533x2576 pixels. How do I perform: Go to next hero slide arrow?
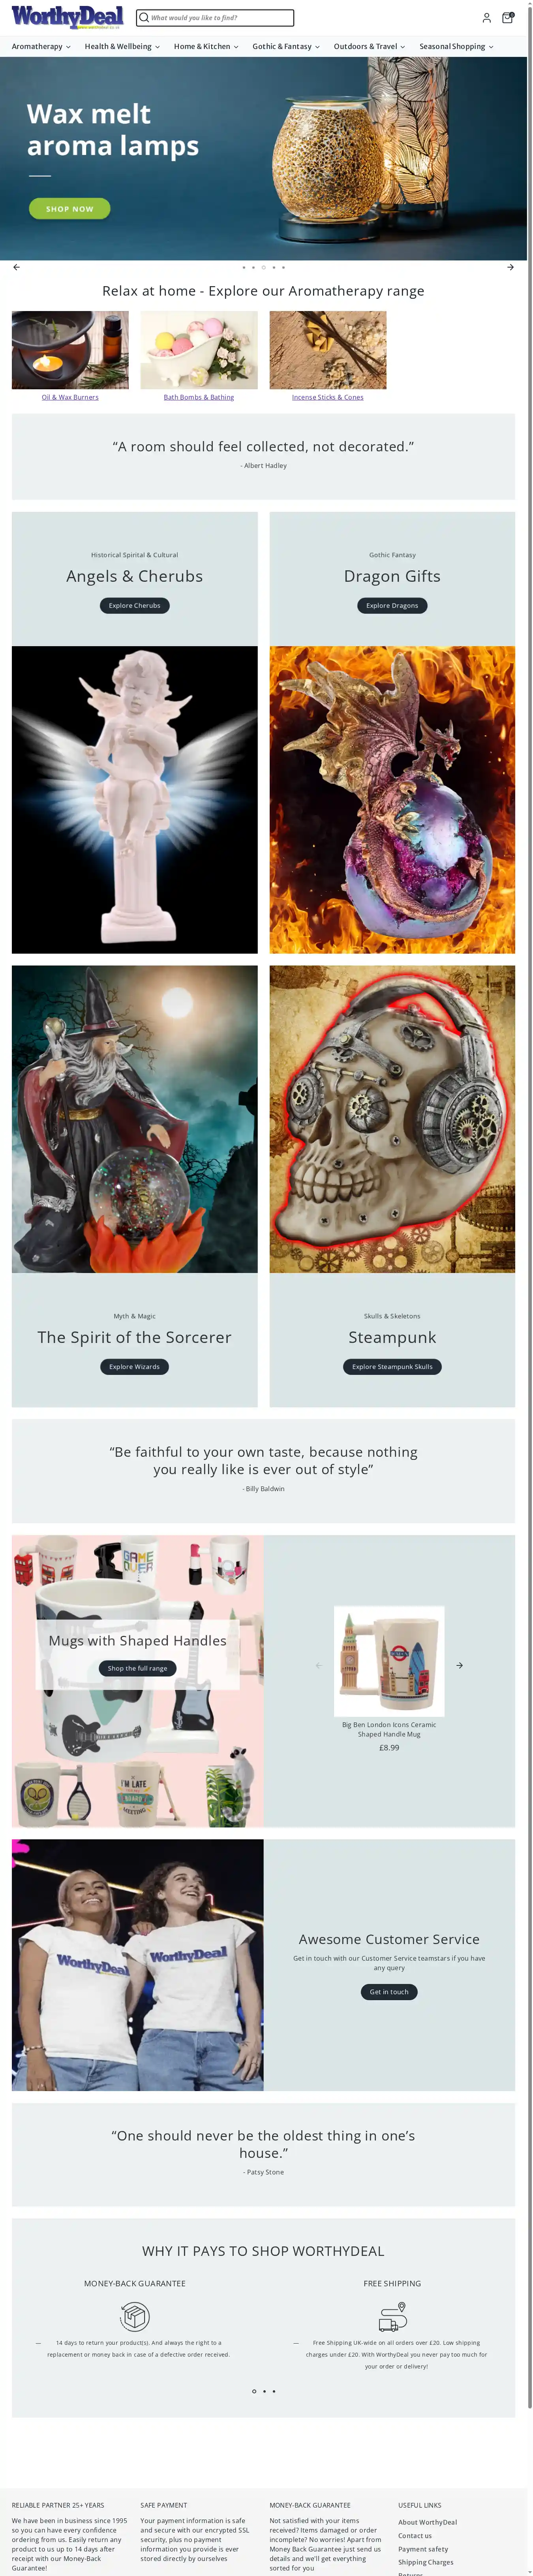(x=510, y=267)
